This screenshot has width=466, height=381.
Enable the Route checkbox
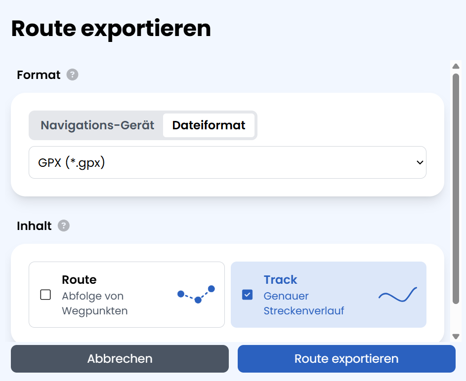click(45, 295)
